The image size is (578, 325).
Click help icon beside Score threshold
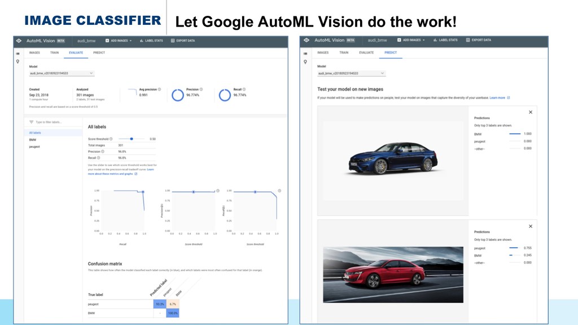pyautogui.click(x=111, y=139)
